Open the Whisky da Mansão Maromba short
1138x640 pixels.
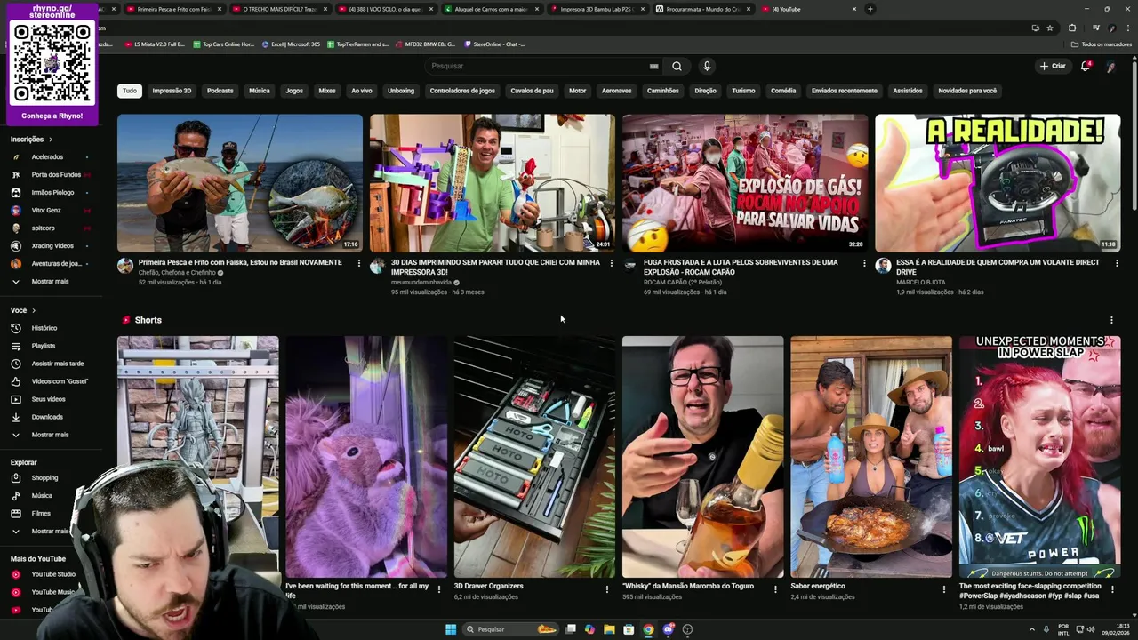point(703,457)
